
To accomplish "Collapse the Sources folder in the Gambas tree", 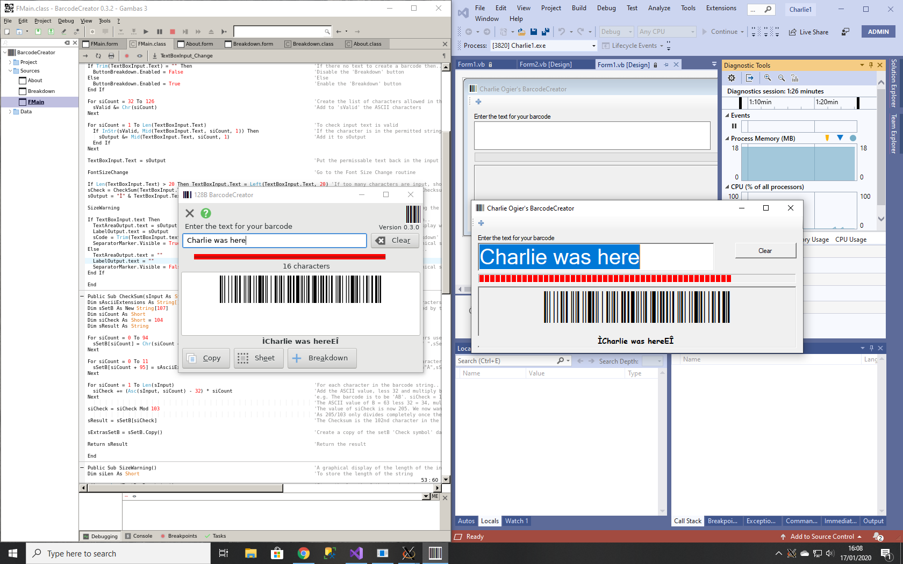I will (10, 71).
